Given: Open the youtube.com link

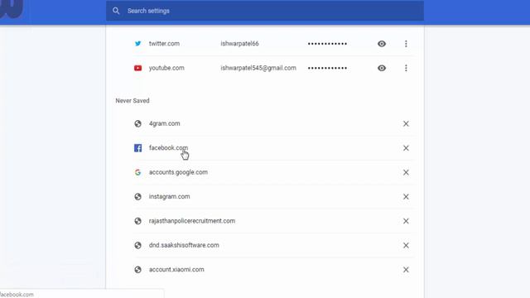Looking at the screenshot, I should (166, 68).
